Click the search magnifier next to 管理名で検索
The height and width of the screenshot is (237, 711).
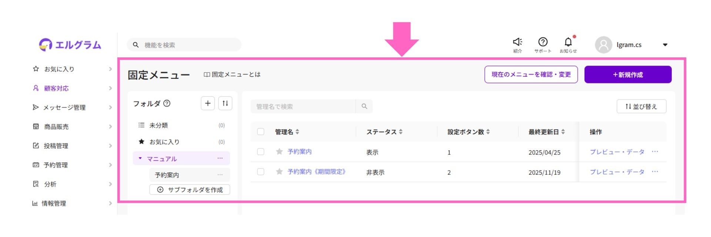click(x=364, y=107)
